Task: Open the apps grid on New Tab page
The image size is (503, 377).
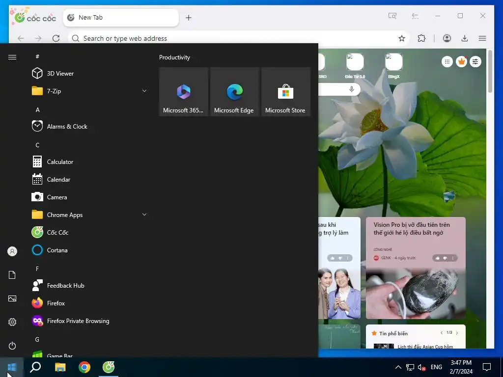Action: pyautogui.click(x=447, y=61)
